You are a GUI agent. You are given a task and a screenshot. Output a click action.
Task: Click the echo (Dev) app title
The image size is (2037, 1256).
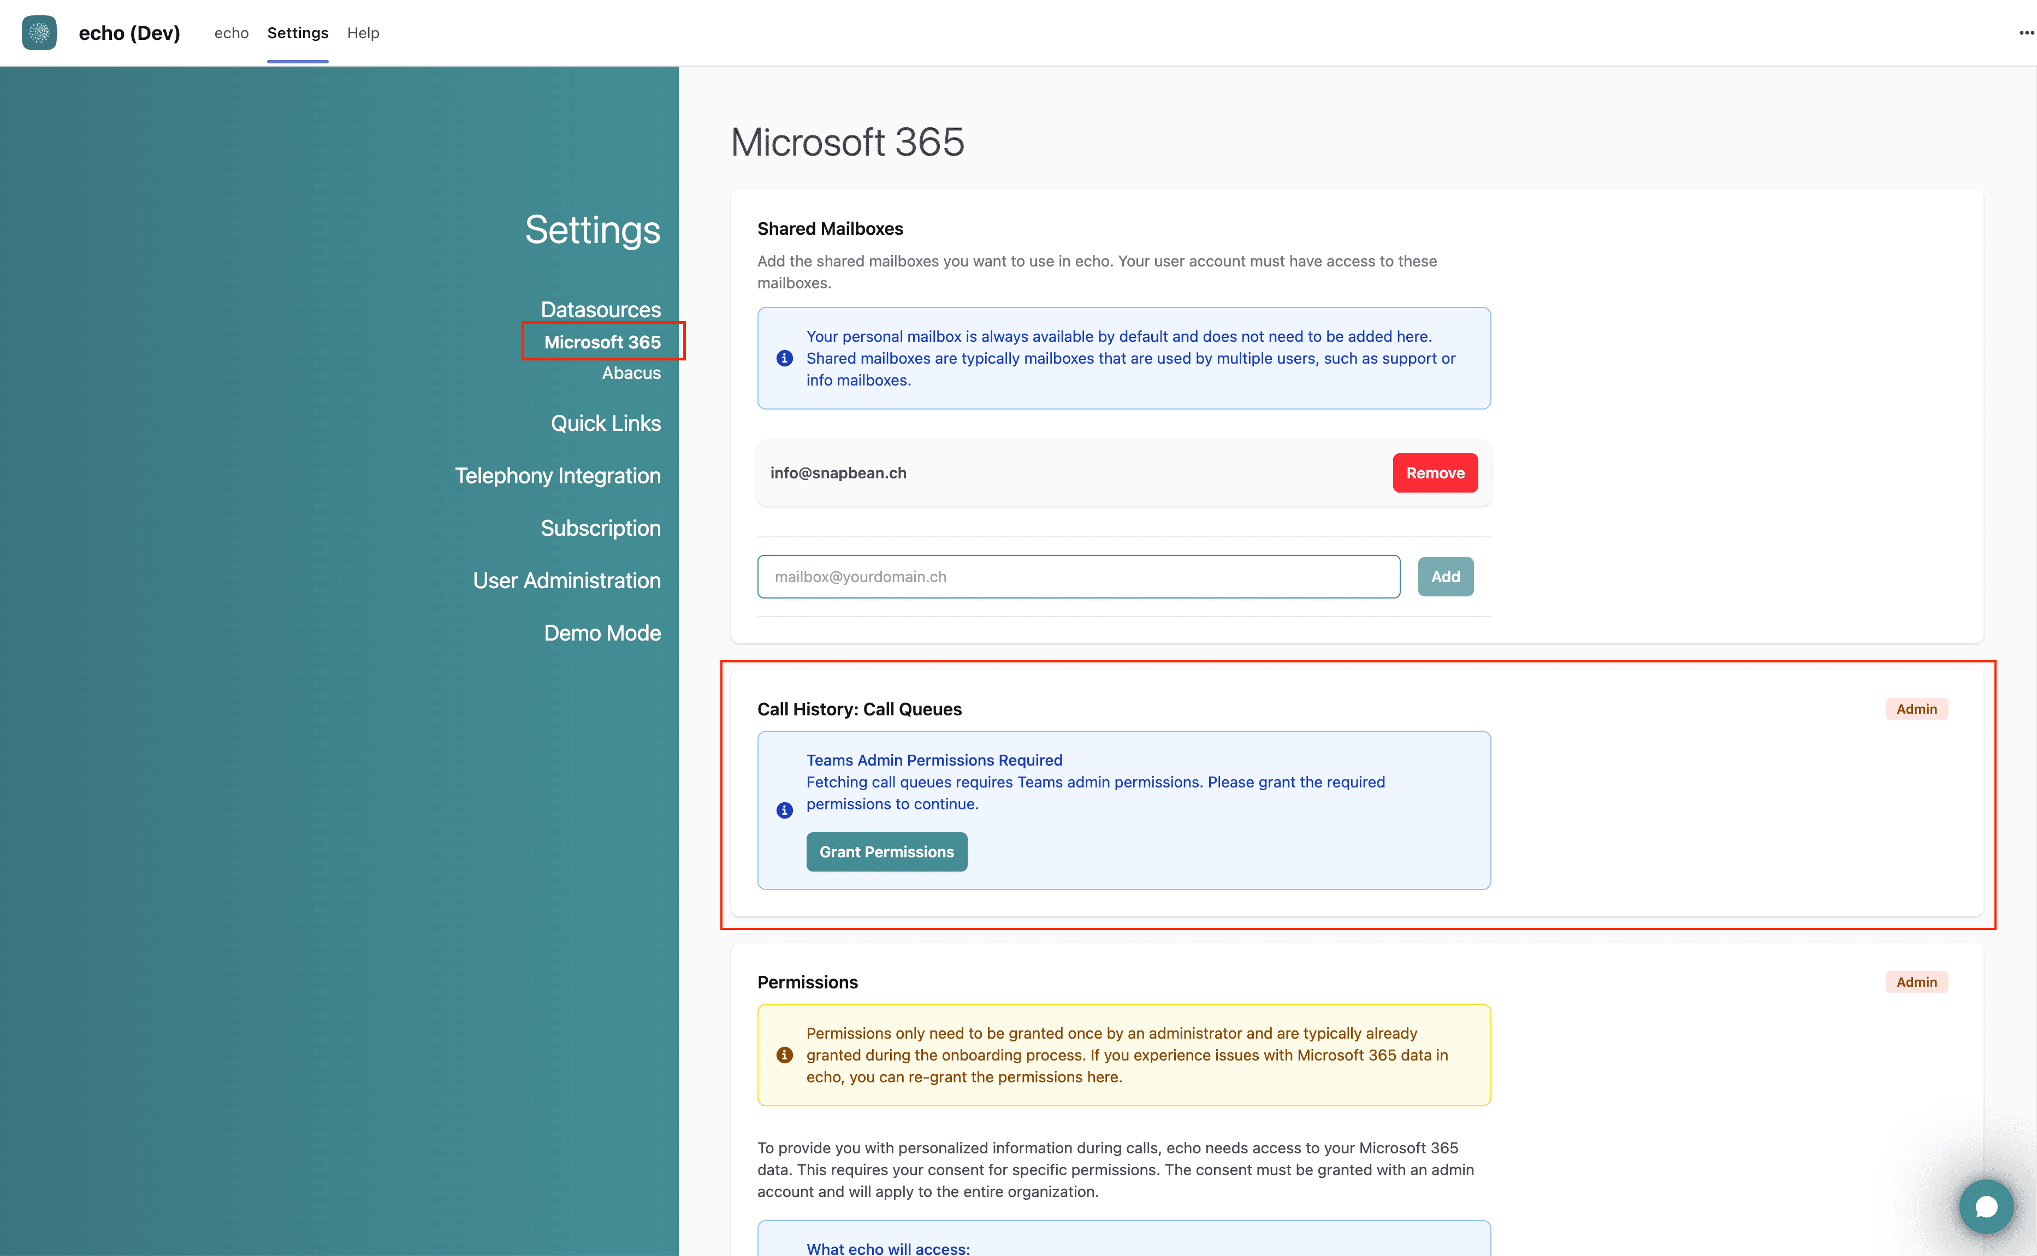pos(129,32)
